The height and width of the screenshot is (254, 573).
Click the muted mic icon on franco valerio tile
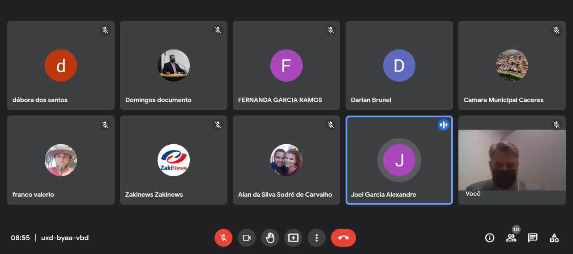coord(105,125)
